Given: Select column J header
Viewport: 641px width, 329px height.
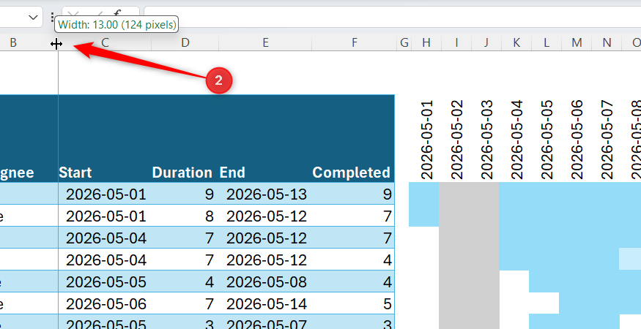Looking at the screenshot, I should [x=486, y=42].
